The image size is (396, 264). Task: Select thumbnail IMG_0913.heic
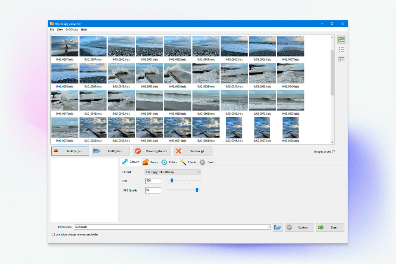[x=121, y=73]
